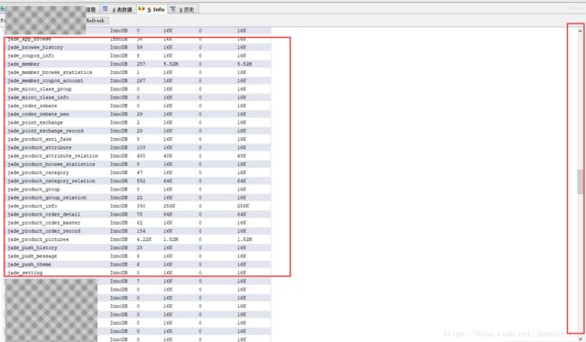Select jade_product_order_master row

tap(138, 223)
